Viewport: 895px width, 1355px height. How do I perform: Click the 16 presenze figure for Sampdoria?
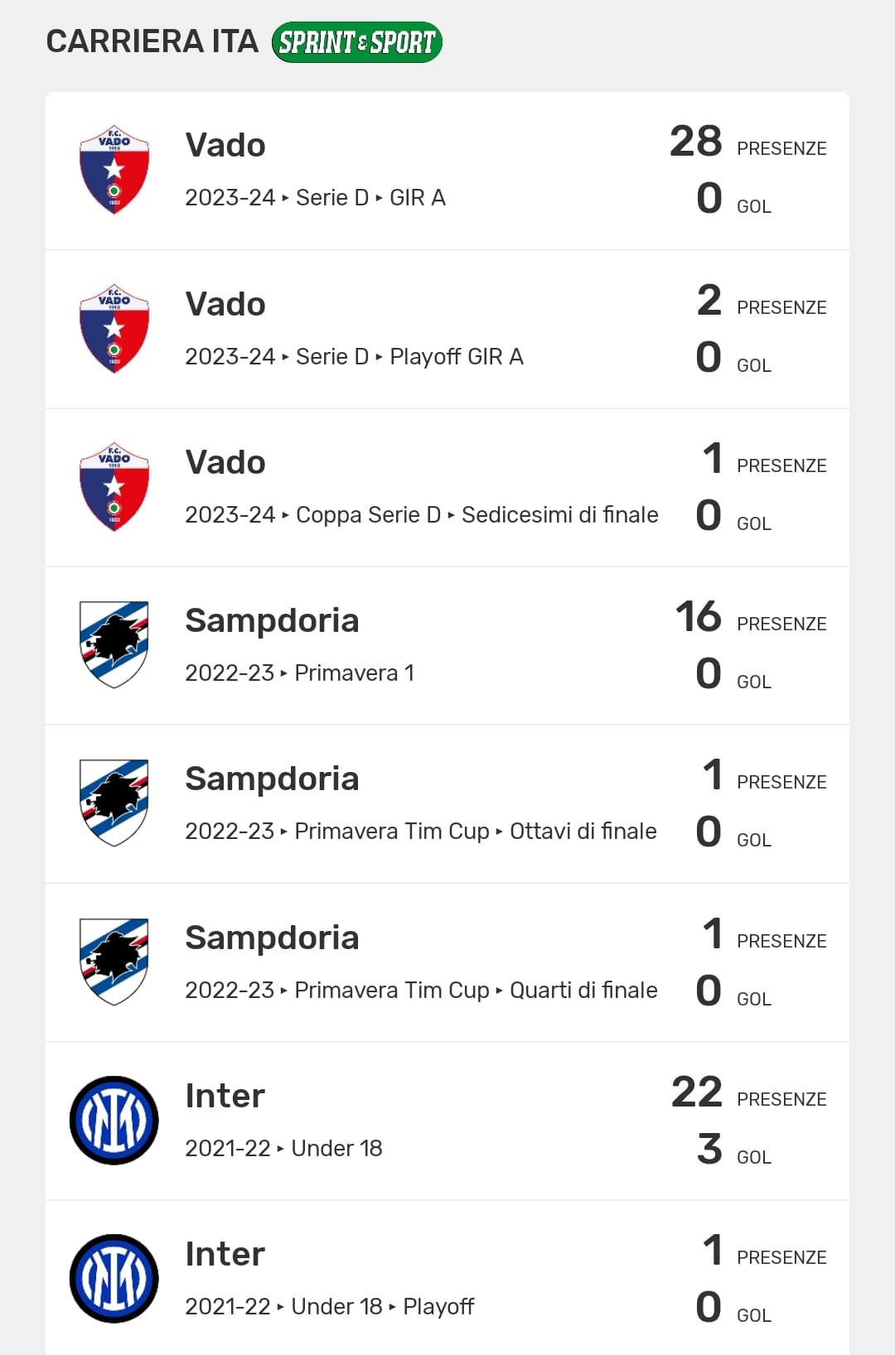point(699,617)
